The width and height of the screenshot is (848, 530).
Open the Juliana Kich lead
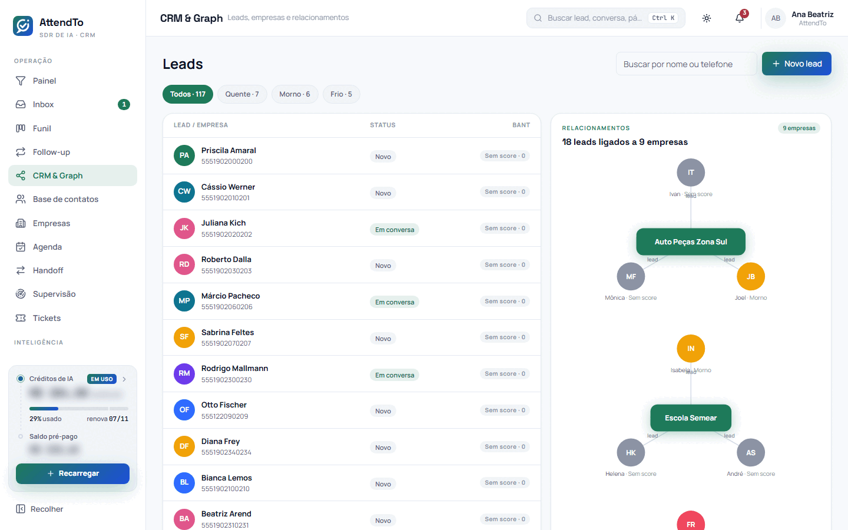pos(352,228)
